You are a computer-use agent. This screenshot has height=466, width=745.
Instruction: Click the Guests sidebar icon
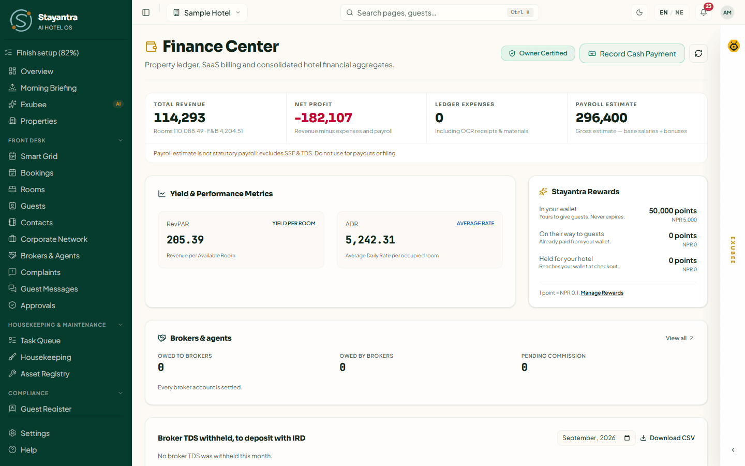coord(12,206)
